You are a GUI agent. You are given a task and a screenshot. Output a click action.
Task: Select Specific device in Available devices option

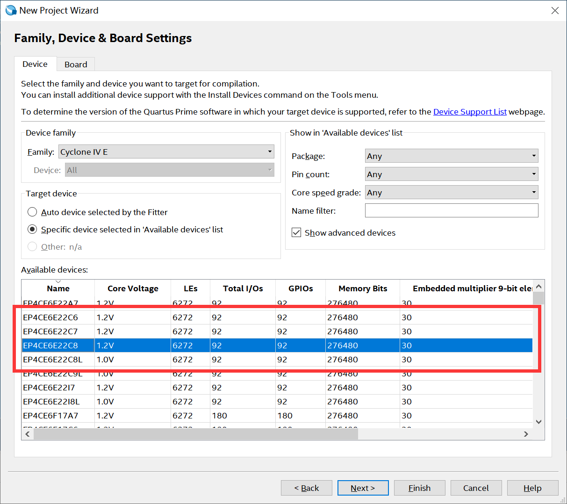[x=32, y=230]
